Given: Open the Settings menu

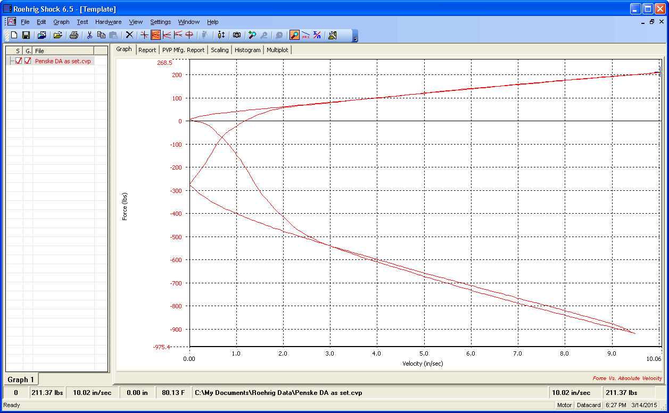Looking at the screenshot, I should coord(160,22).
